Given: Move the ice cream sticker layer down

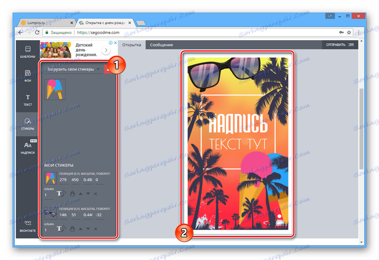Looking at the screenshot, I should 88,194.
